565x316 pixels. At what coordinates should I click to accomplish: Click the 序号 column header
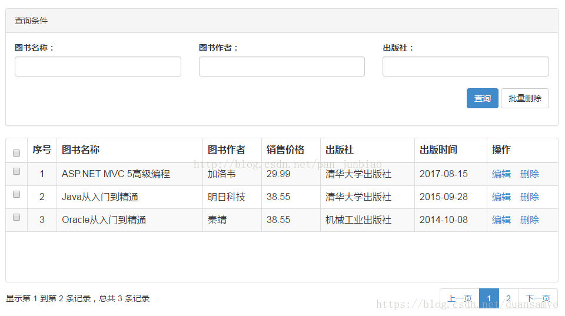coord(42,149)
